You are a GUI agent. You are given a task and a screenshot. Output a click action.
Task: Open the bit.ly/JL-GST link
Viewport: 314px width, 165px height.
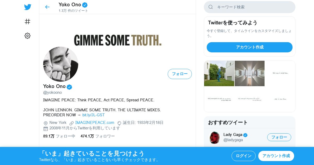click(x=93, y=115)
